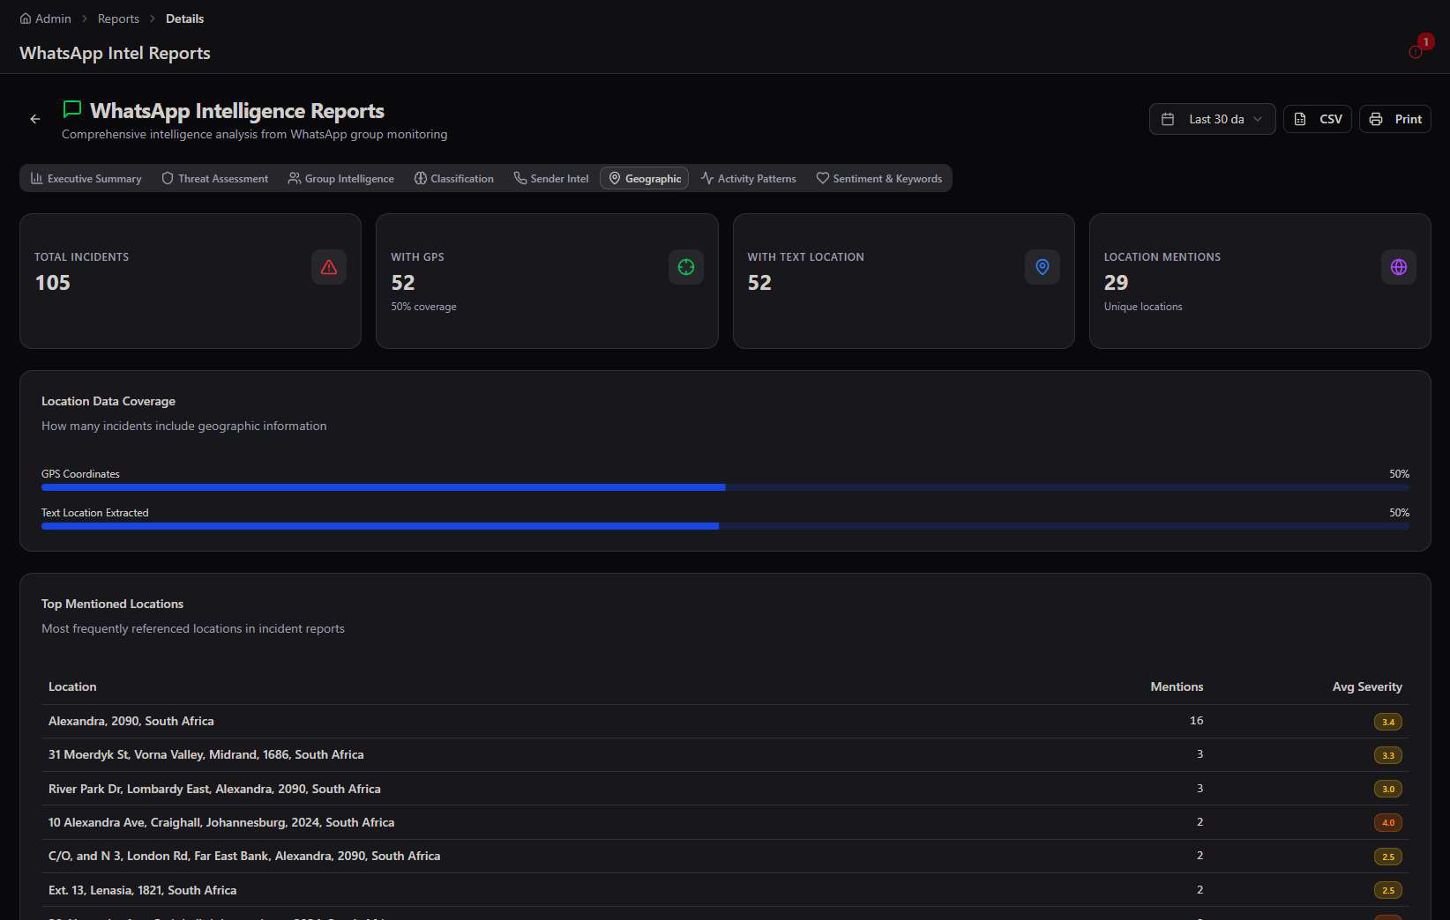
Task: Open the Last 30 days date dropdown
Action: coord(1213,119)
